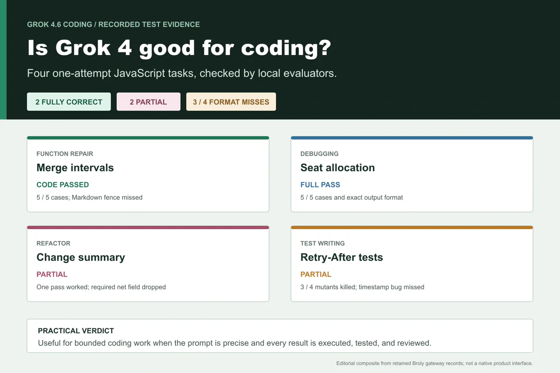Click '5 / 5 cases and exact output format'
The width and height of the screenshot is (560, 373).
click(x=352, y=197)
